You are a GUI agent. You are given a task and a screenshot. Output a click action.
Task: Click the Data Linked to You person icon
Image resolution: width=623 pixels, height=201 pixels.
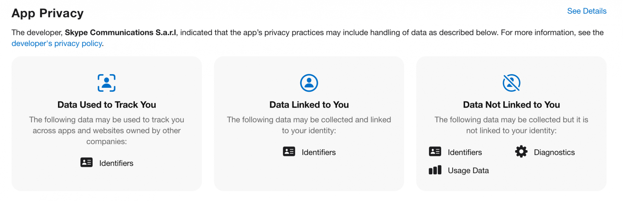pos(309,83)
